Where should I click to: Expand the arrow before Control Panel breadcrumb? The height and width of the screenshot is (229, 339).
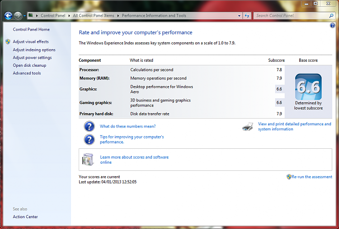(37, 15)
